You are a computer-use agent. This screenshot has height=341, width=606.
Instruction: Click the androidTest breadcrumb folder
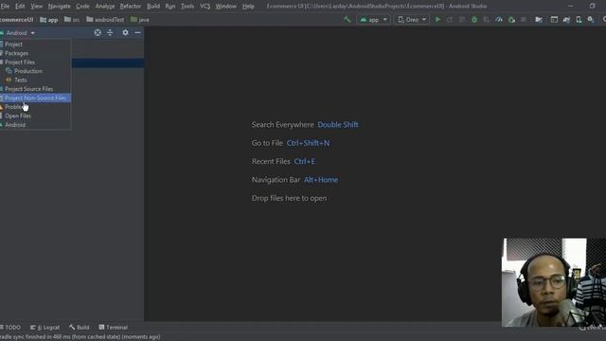[105, 20]
